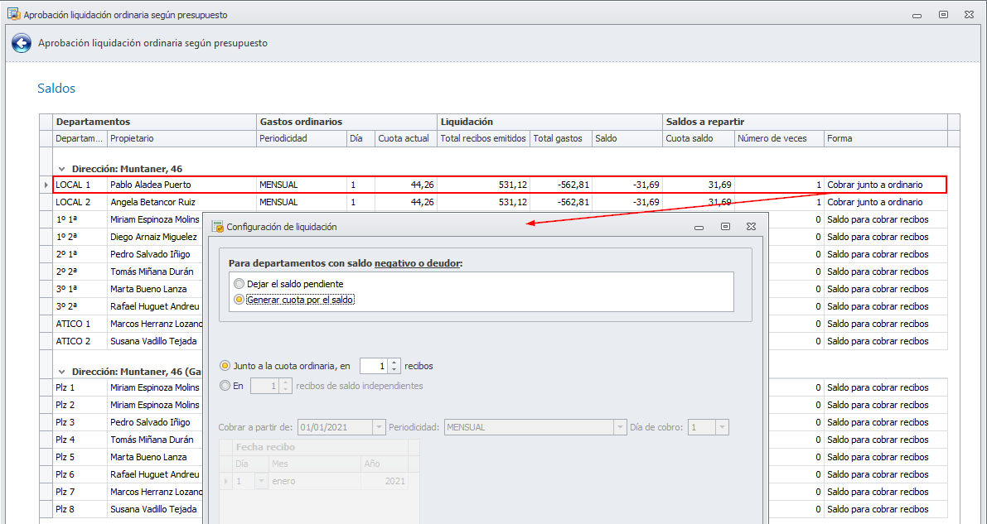Select 'Generar cuota por el saldo' option
The width and height of the screenshot is (987, 524).
pyautogui.click(x=239, y=300)
